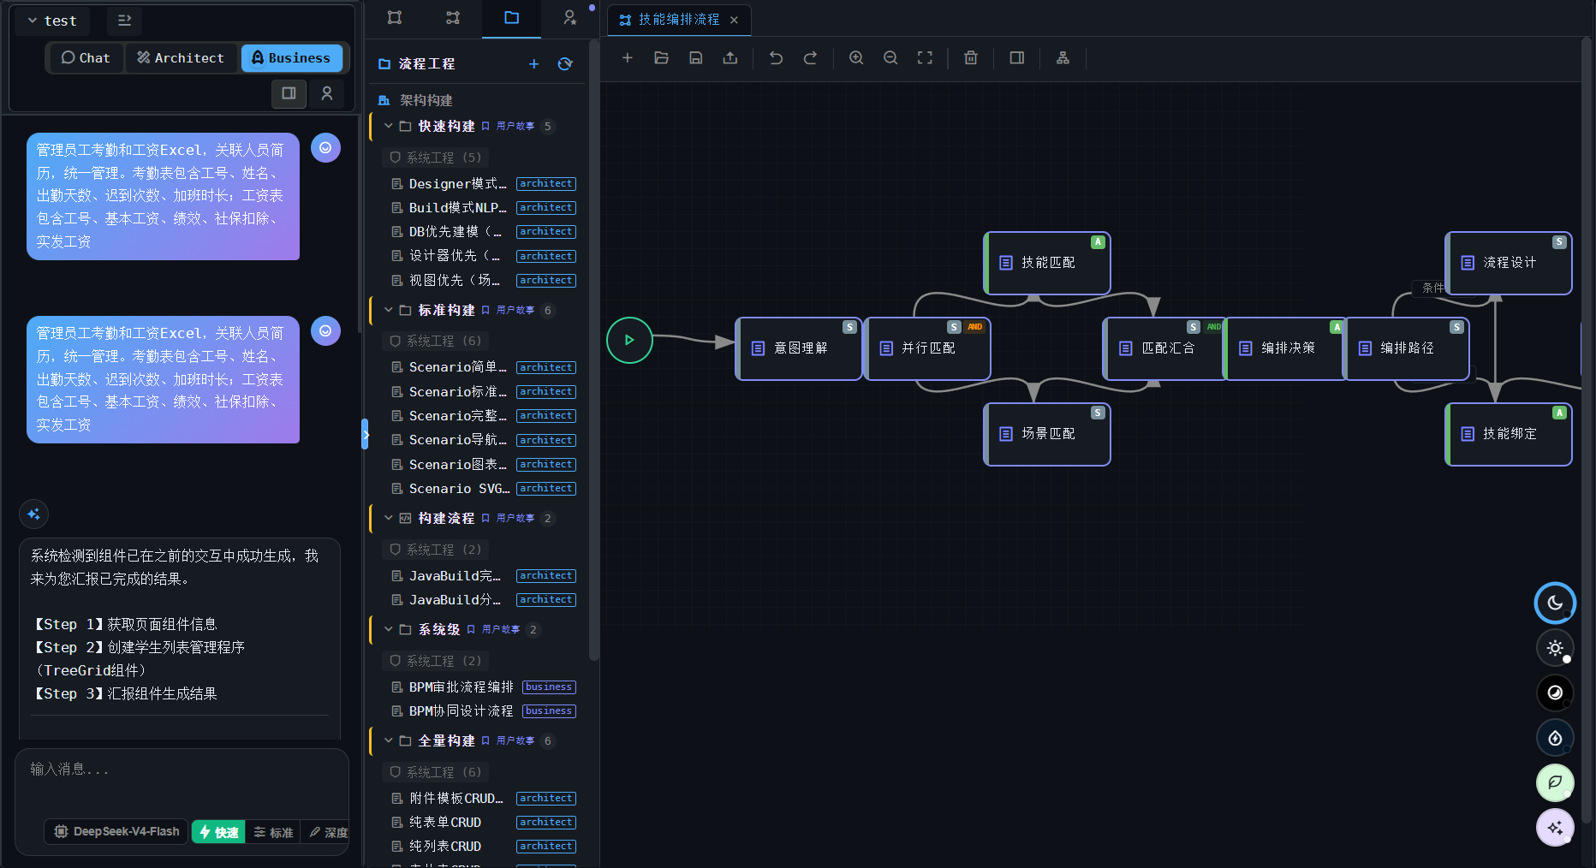Click the save icon in canvas toolbar

point(696,58)
